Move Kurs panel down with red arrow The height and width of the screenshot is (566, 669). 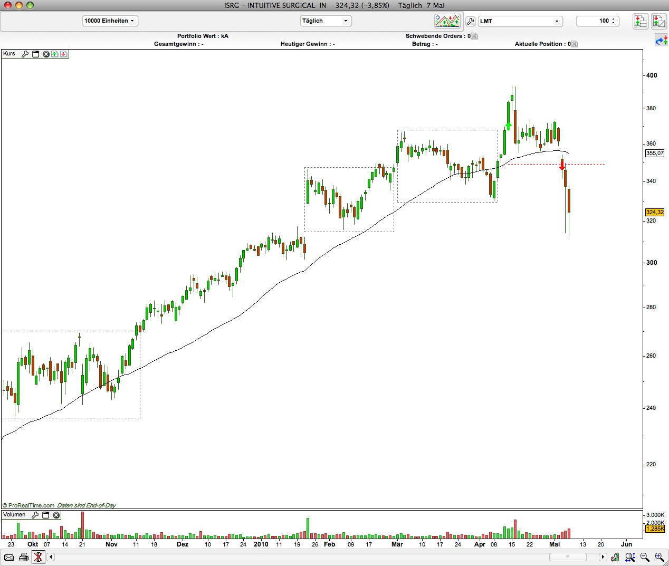[63, 54]
